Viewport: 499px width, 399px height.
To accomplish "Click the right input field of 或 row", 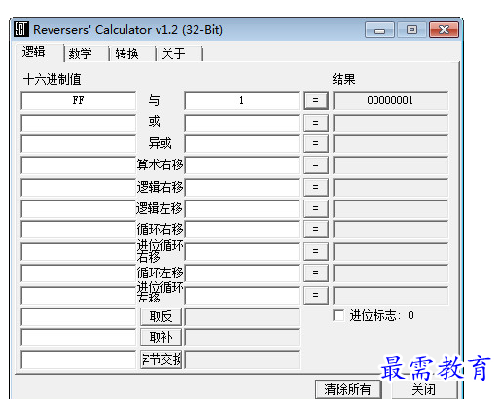I will pos(241,123).
